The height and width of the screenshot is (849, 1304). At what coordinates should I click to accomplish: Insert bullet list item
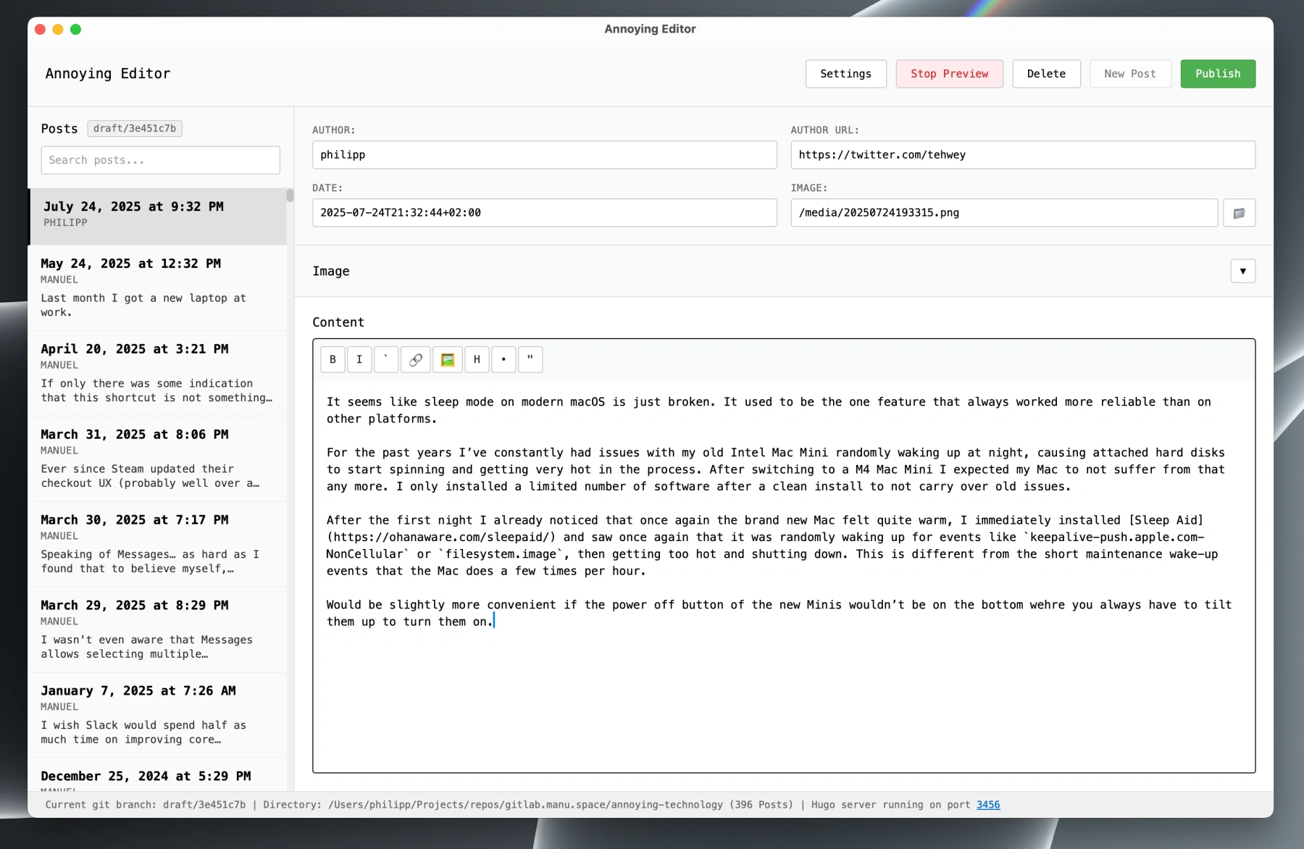(x=503, y=359)
